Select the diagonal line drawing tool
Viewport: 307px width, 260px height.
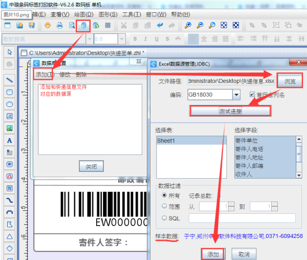pos(9,80)
